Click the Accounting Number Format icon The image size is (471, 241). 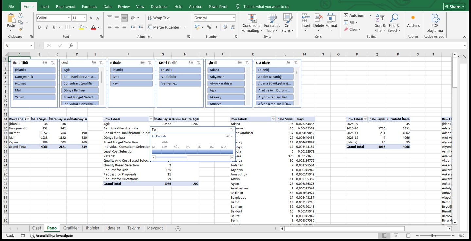[197, 27]
